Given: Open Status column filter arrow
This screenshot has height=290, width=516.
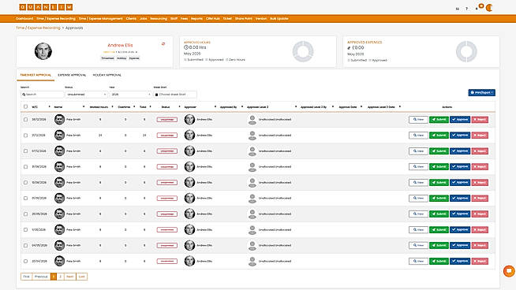Looking at the screenshot, I should [x=179, y=106].
